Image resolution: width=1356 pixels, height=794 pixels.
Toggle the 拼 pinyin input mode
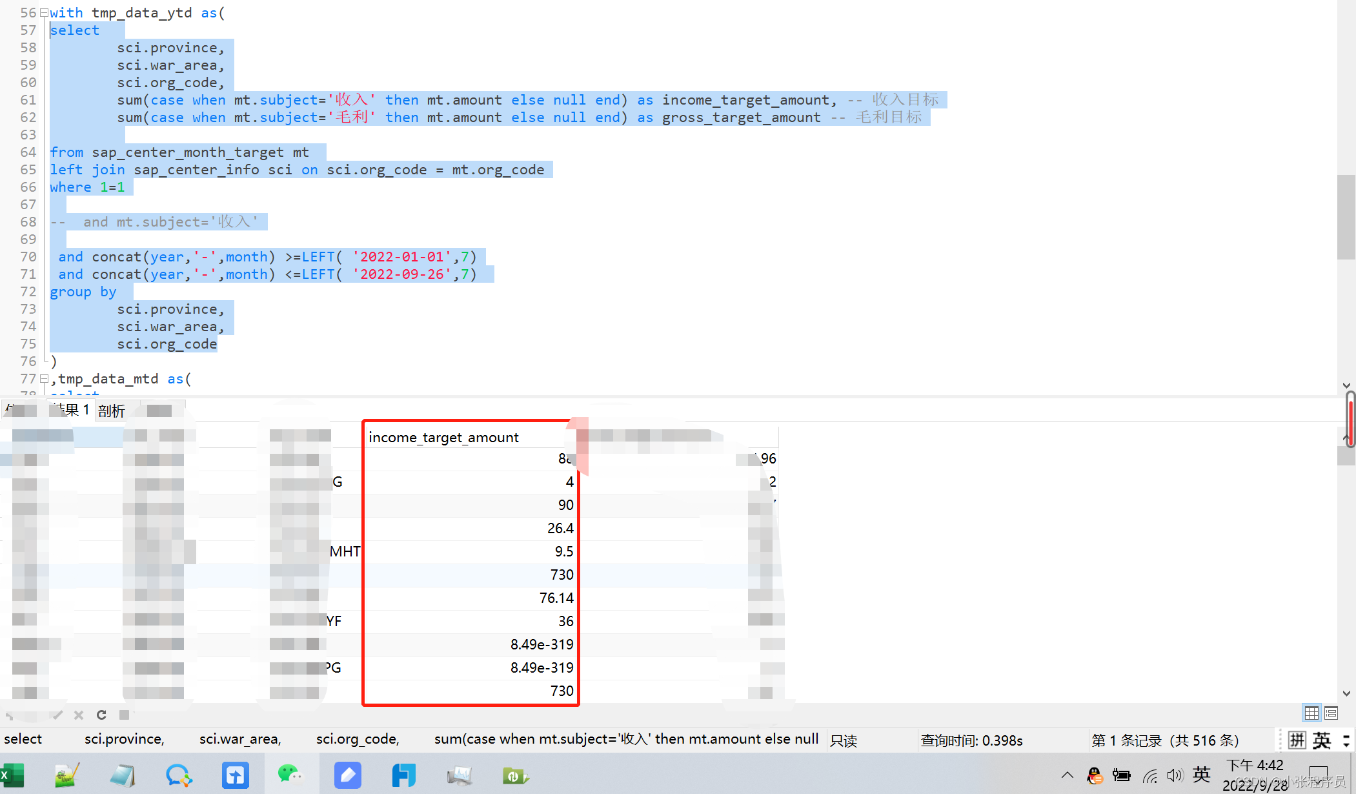coord(1297,740)
